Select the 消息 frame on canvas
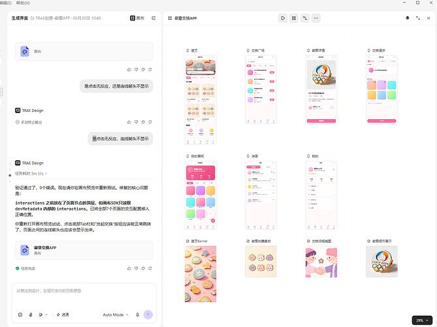The height and width of the screenshot is (327, 437). tap(261, 195)
